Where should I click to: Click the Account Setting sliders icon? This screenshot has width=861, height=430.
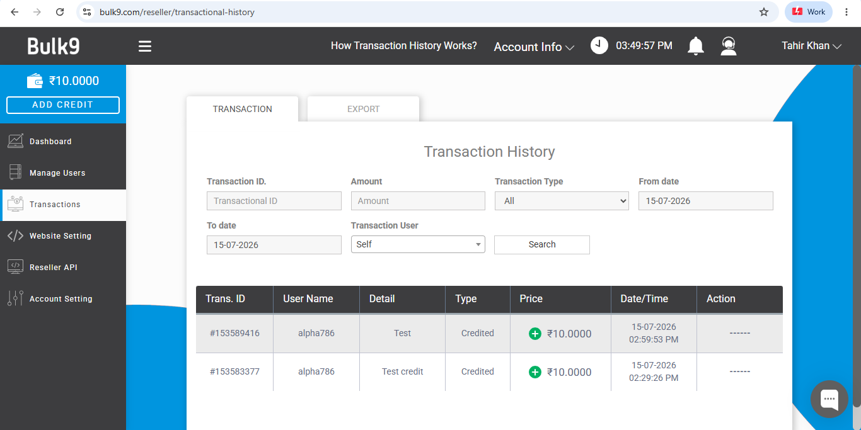[x=16, y=298]
